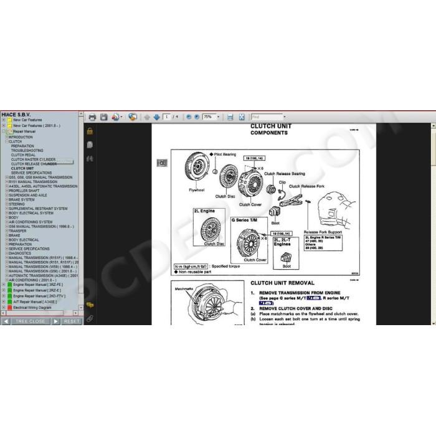Click the right arrow beside RESET

pos(55,321)
